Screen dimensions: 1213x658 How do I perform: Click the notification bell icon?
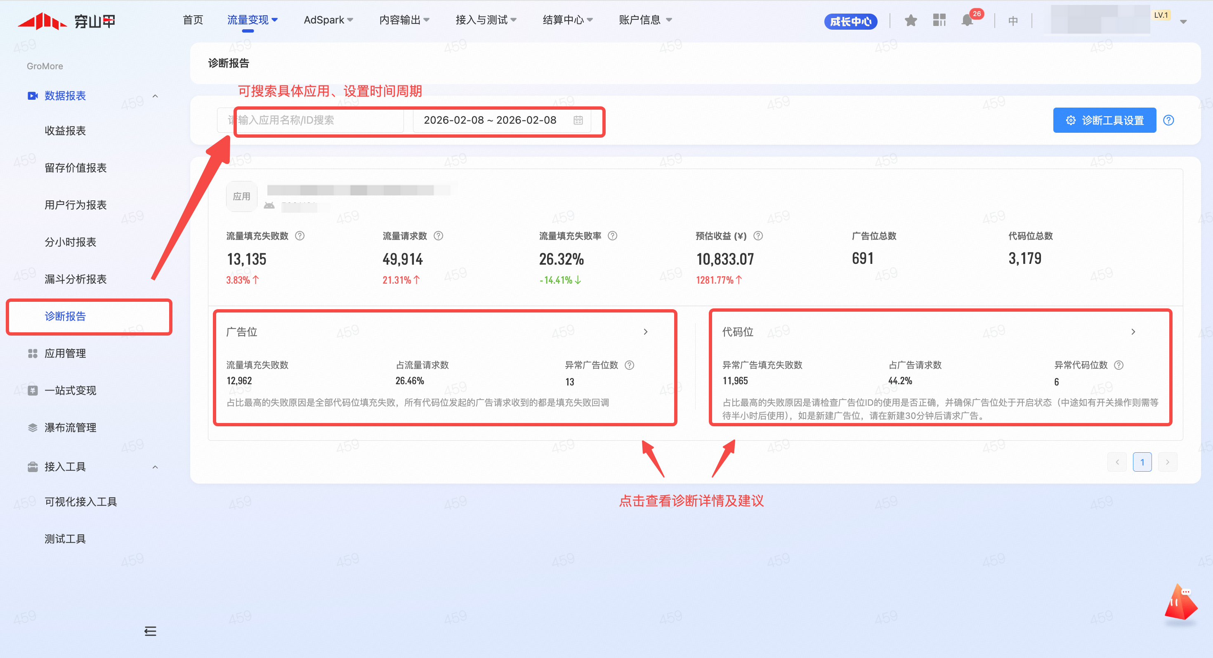967,21
